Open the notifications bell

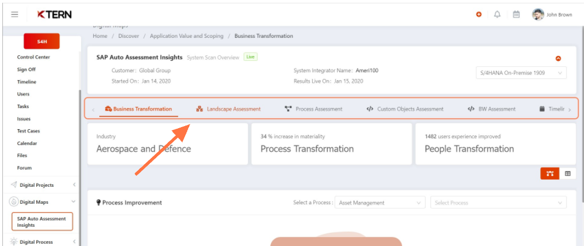[497, 14]
